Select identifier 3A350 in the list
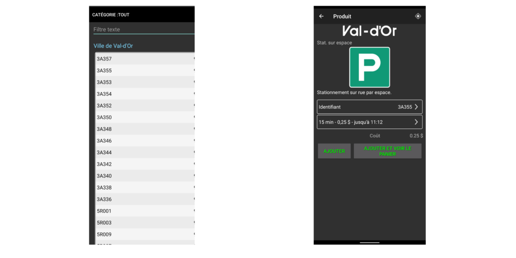Screen dimensions: 516x258 pos(145,117)
